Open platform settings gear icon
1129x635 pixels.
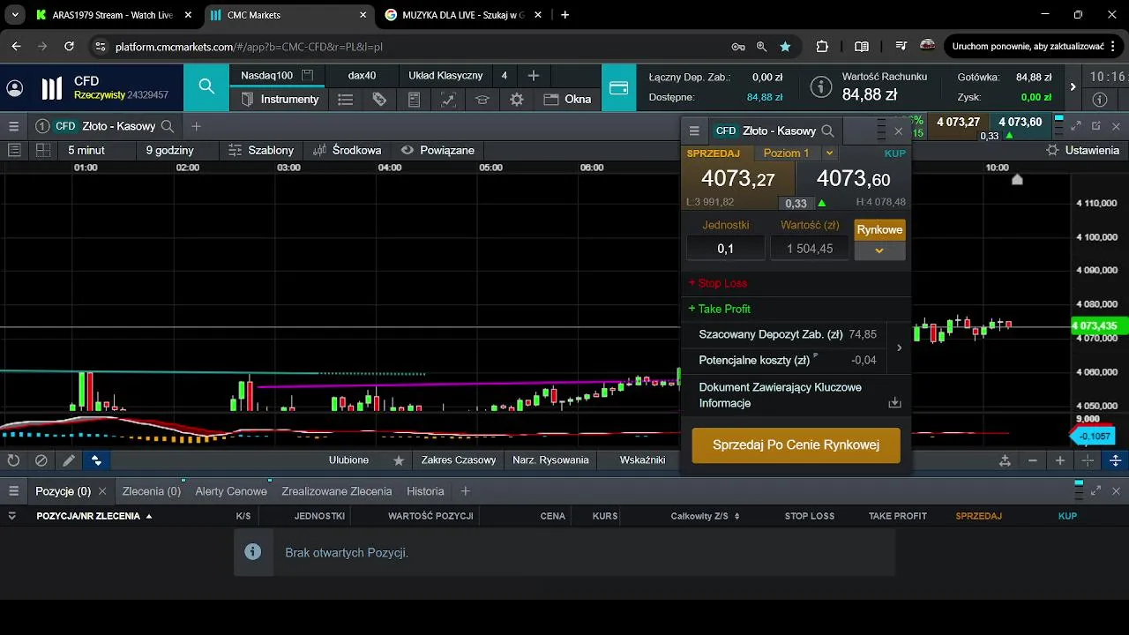pyautogui.click(x=517, y=99)
